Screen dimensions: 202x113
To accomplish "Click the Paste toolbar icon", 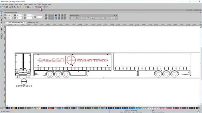I will [x=15, y=7].
